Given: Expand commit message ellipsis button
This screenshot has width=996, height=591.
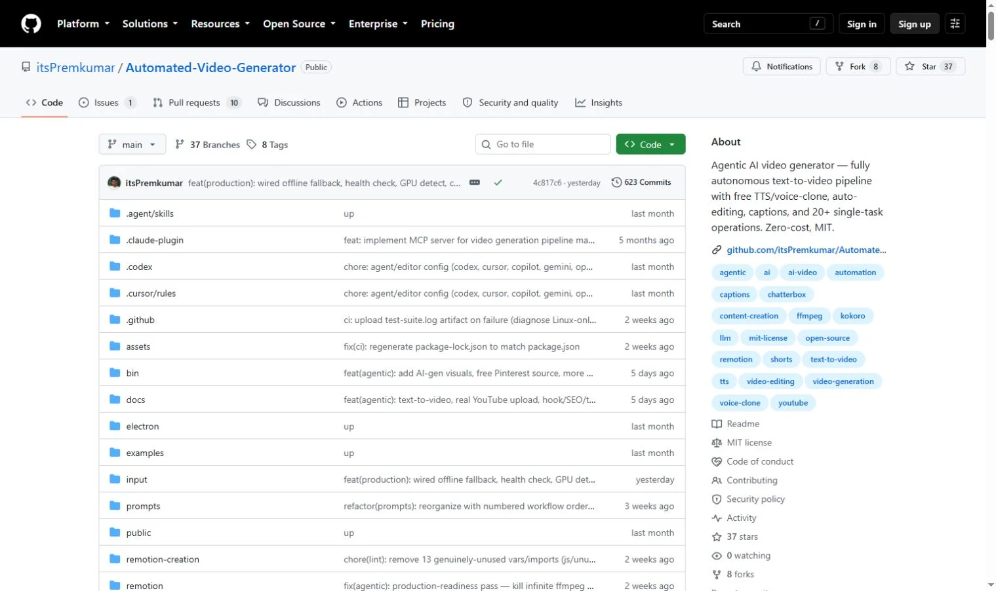Looking at the screenshot, I should [475, 183].
